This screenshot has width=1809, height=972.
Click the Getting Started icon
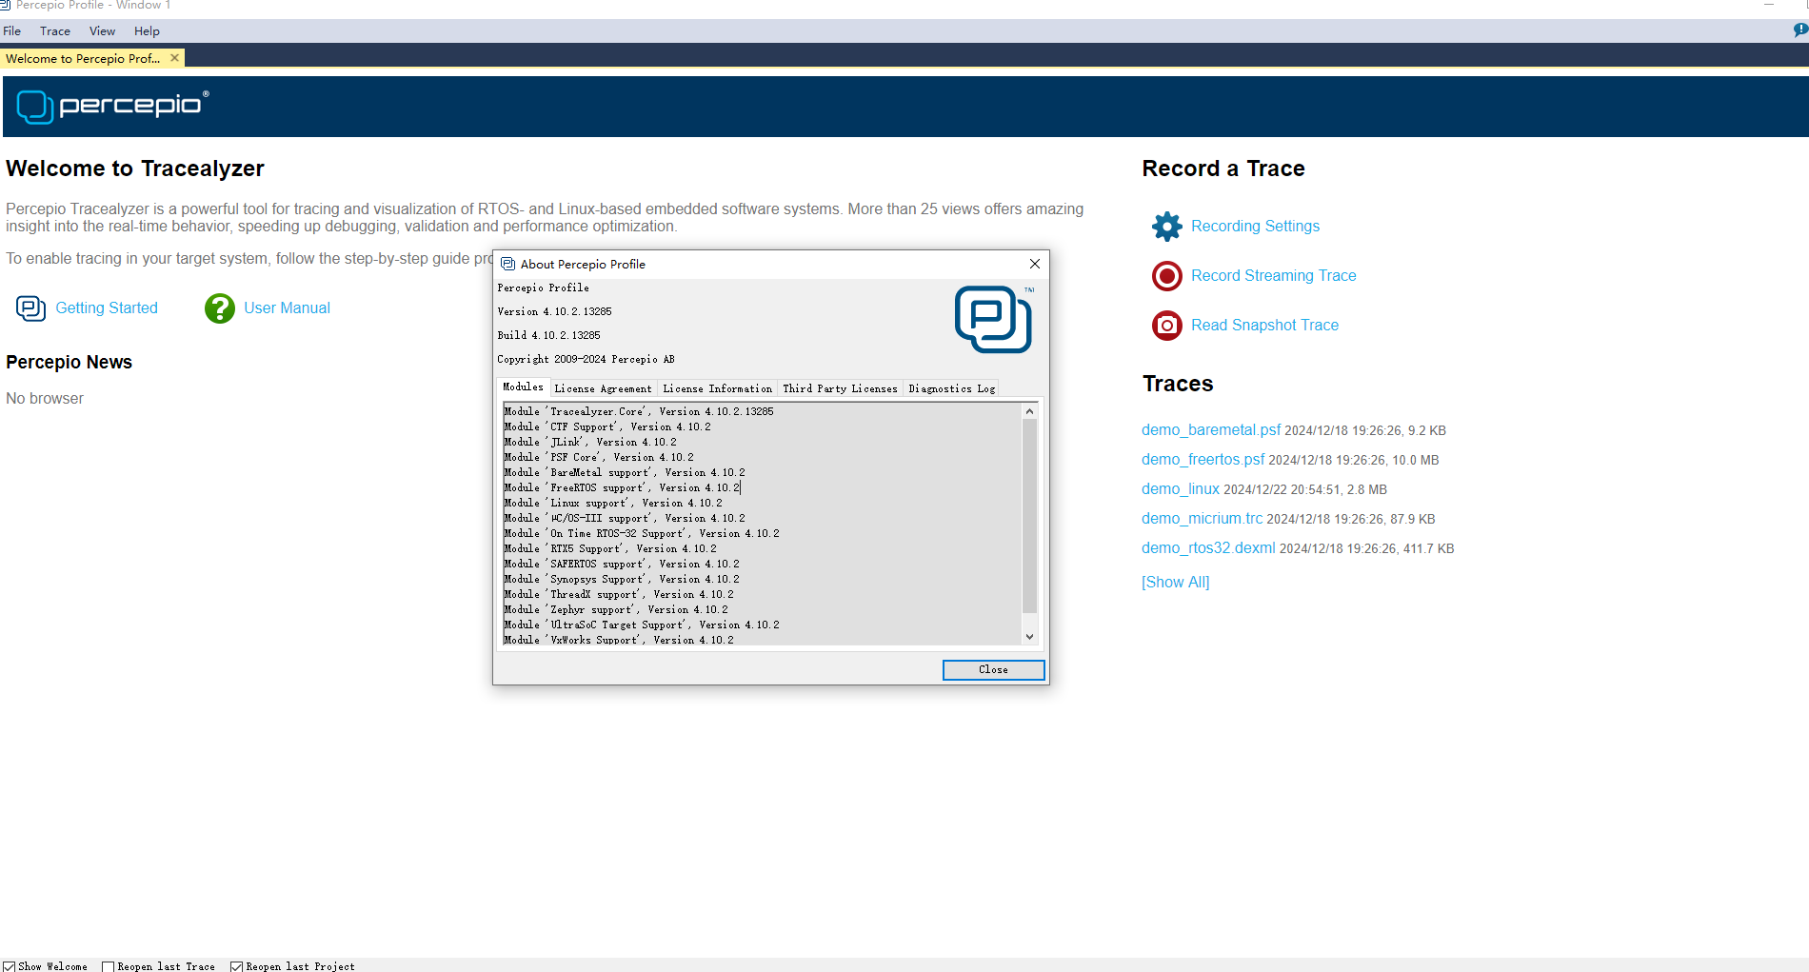click(x=30, y=308)
